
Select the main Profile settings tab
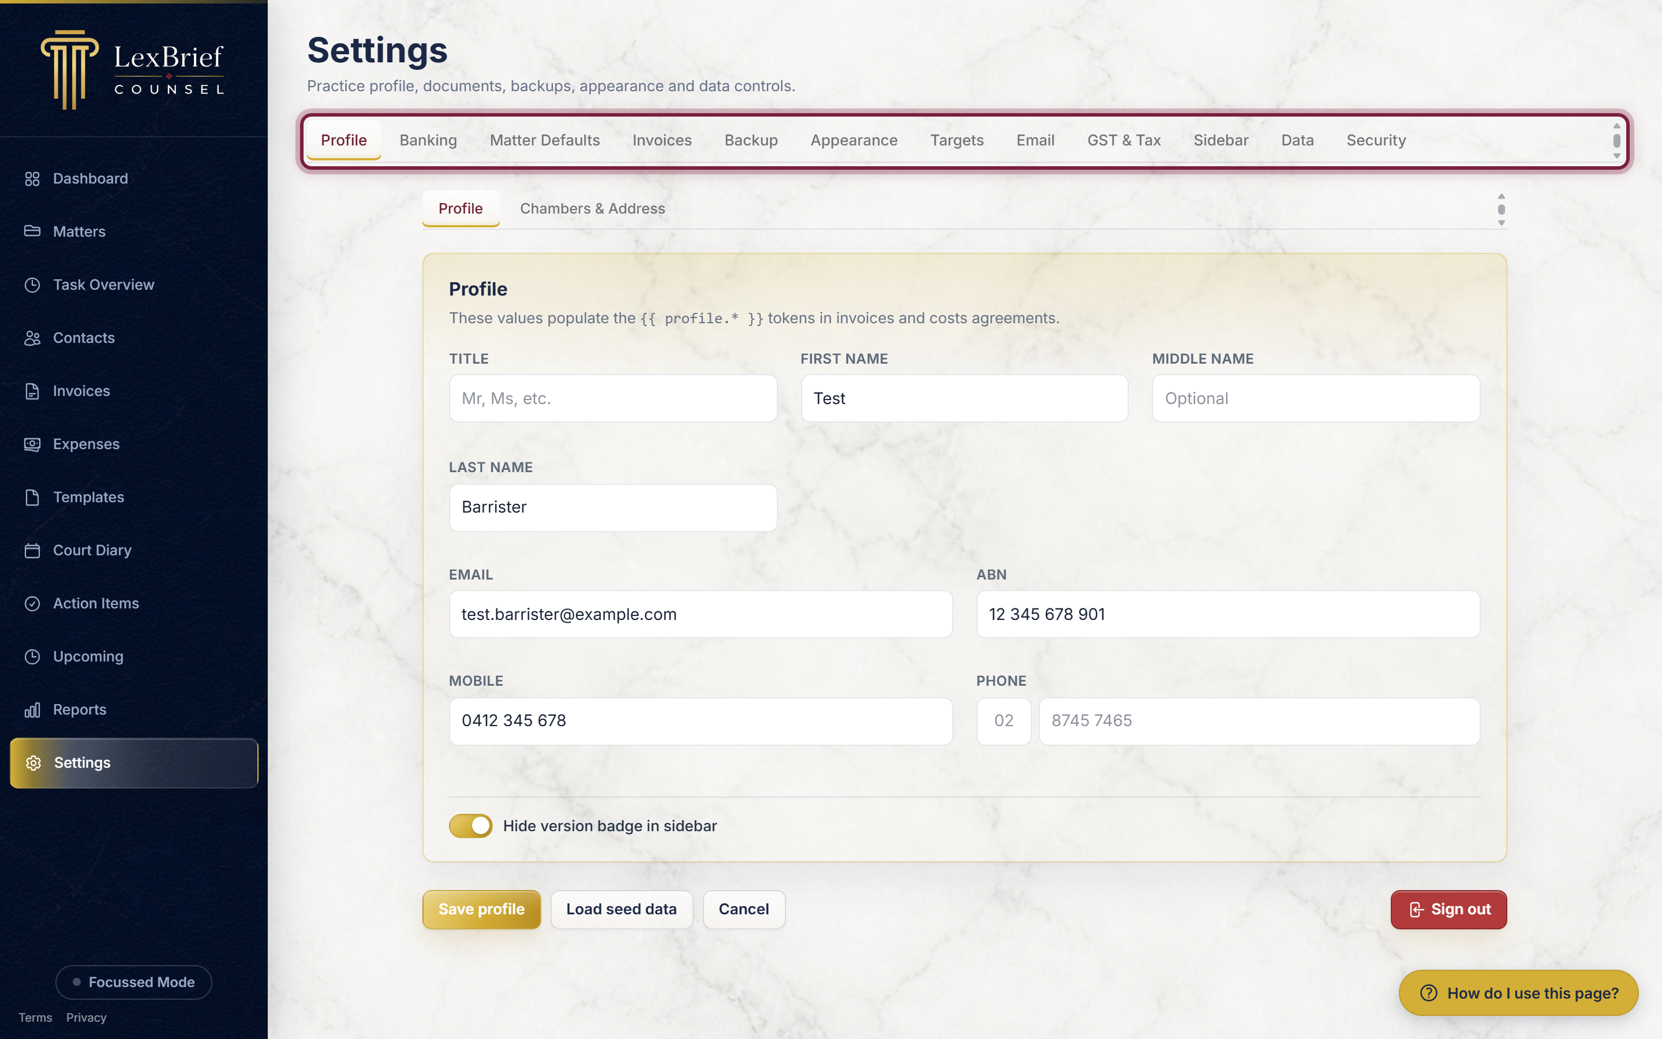343,140
